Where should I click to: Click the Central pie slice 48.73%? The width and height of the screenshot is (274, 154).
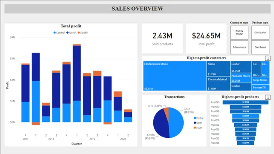coord(176,123)
